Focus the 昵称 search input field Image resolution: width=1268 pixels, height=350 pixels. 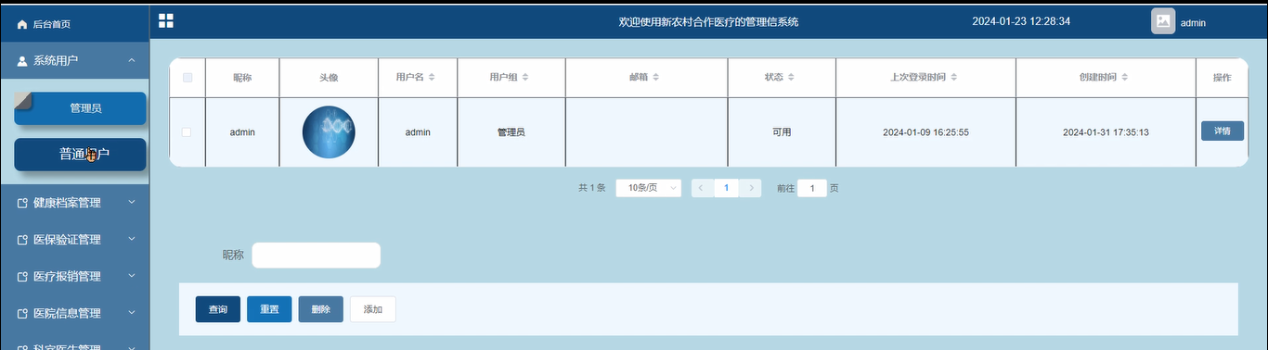coord(317,256)
